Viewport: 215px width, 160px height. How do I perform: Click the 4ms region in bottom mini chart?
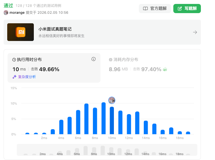(60, 153)
